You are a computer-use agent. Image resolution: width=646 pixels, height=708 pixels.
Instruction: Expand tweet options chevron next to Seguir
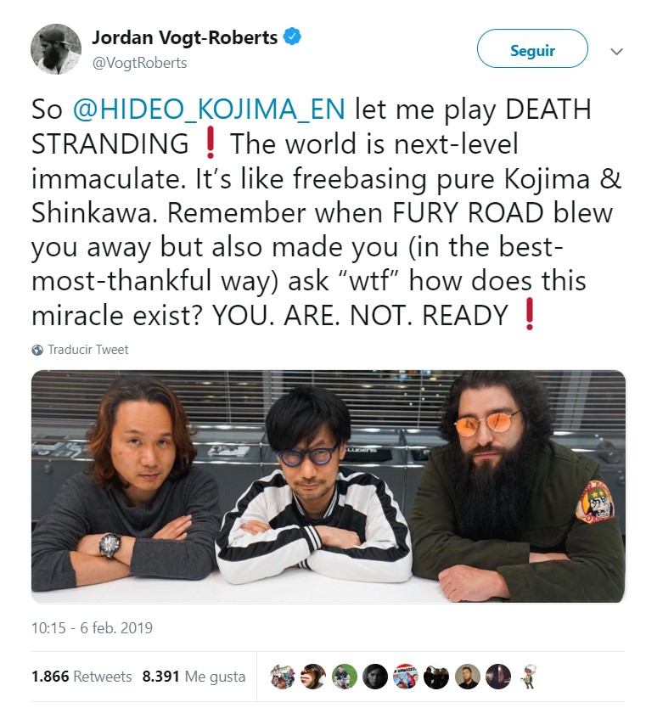616,51
